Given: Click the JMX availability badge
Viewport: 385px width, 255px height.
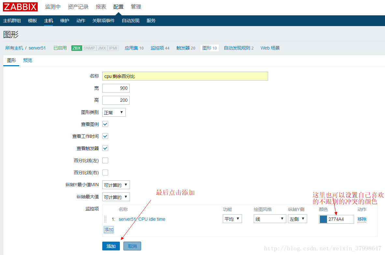Looking at the screenshot, I should pos(102,48).
